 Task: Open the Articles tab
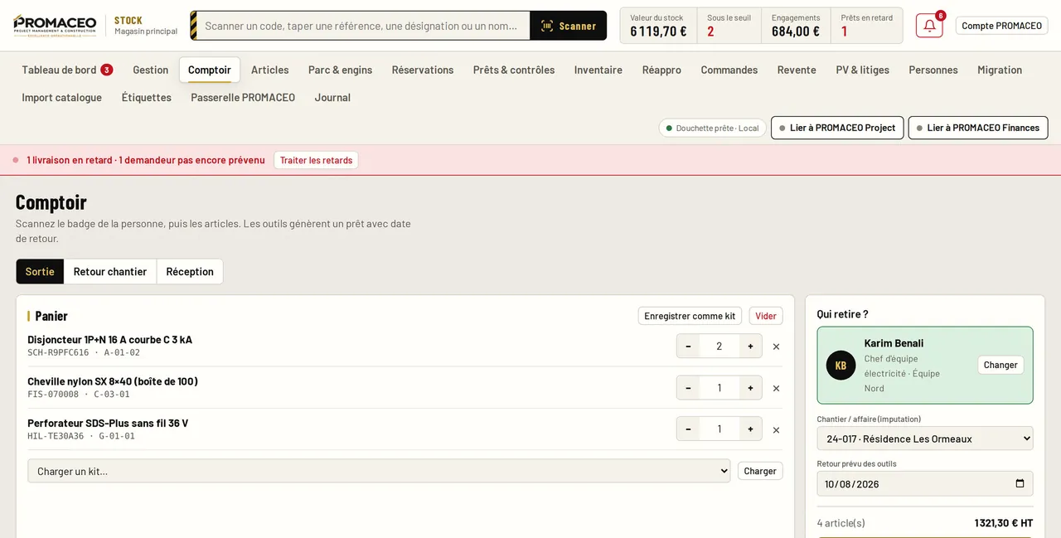click(270, 70)
